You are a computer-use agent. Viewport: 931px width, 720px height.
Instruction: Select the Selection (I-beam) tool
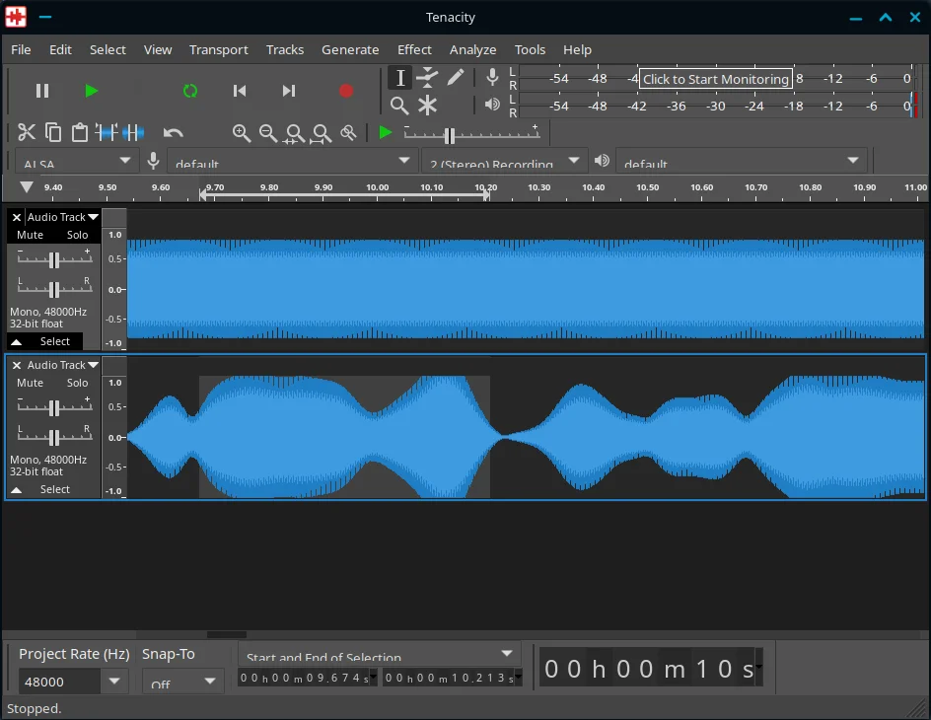point(400,78)
